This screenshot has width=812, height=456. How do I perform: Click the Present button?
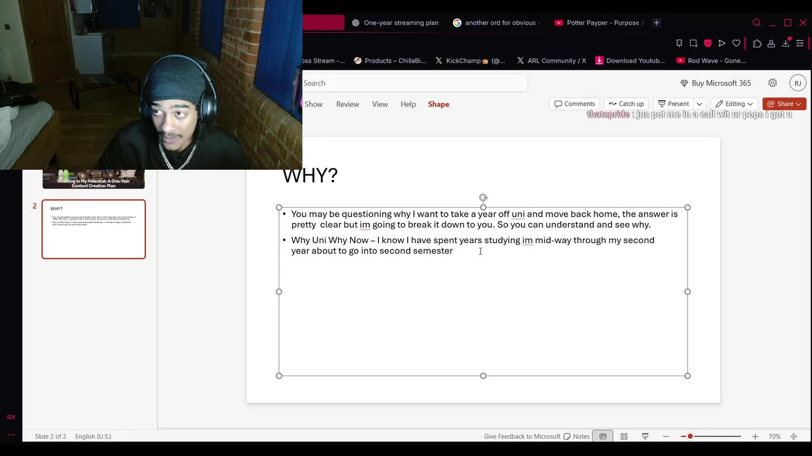pyautogui.click(x=673, y=104)
